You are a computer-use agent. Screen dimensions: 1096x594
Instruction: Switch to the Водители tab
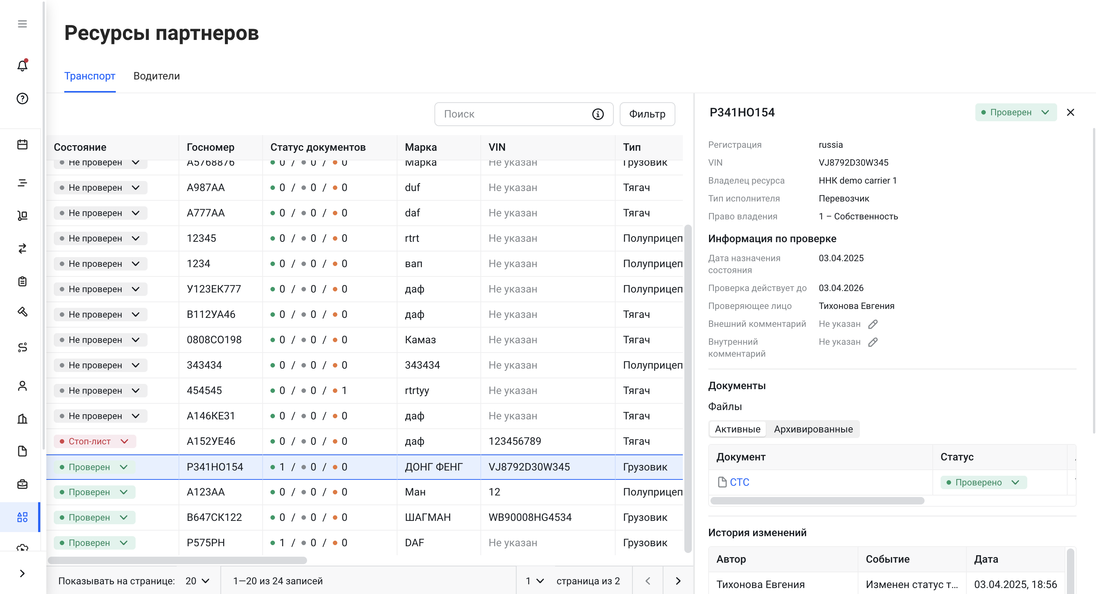pyautogui.click(x=157, y=76)
